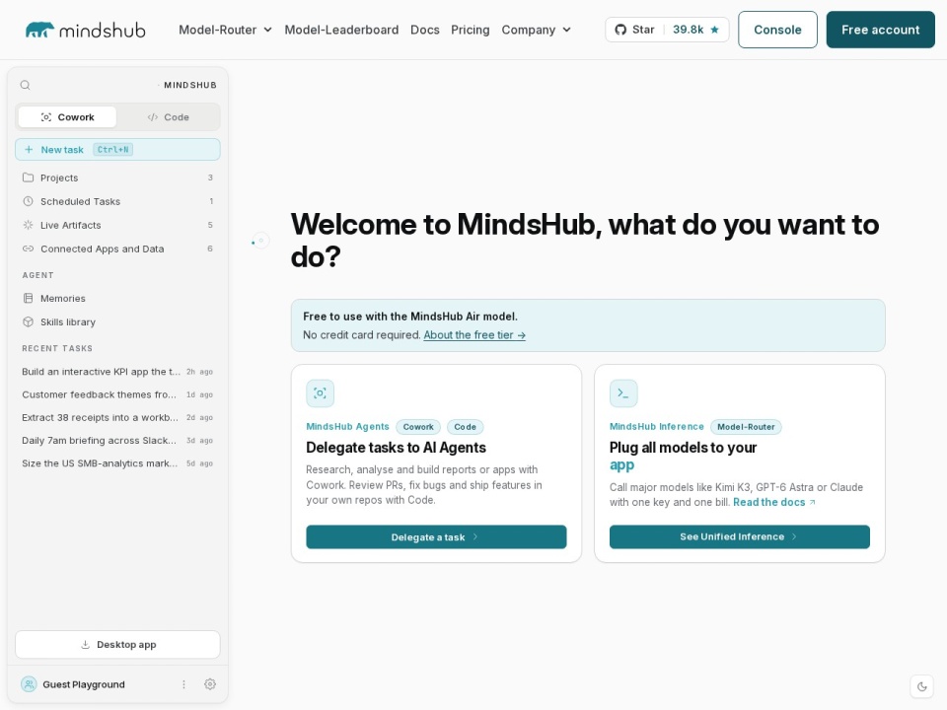The width and height of the screenshot is (947, 710).
Task: Click the 'MindsHub Agents' label
Action: (x=347, y=426)
